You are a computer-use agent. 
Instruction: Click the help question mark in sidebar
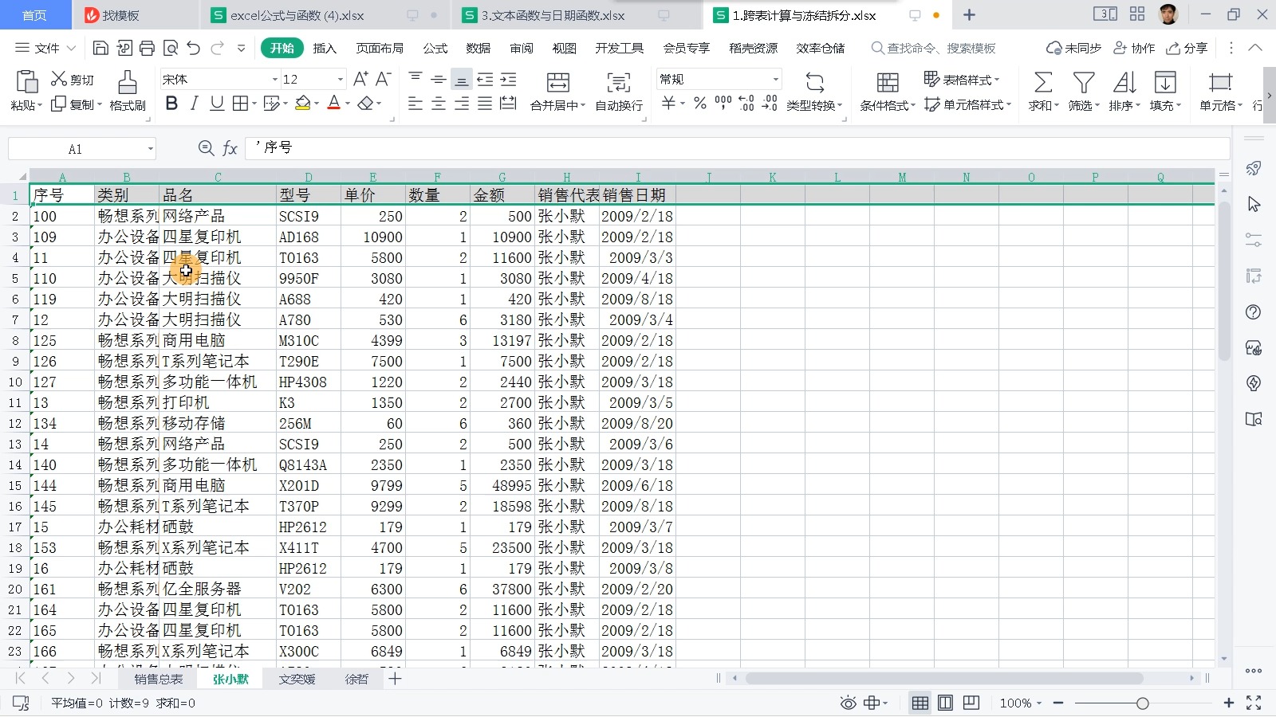(1254, 312)
